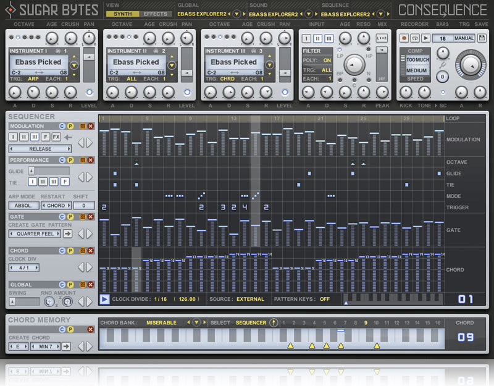Click the back arrow beside FX button
Image resolution: width=494 pixels, height=386 pixels.
[68, 137]
